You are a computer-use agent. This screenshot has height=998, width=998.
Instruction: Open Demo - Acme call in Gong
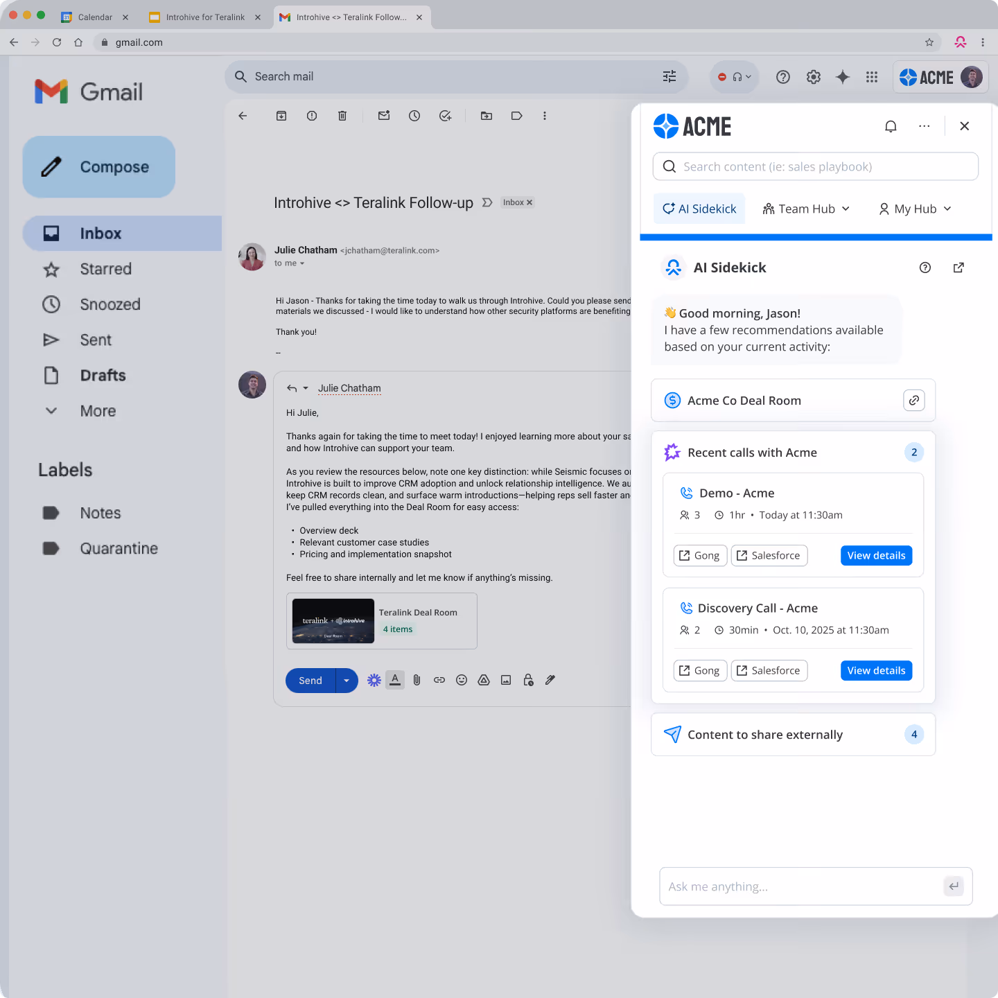point(700,555)
